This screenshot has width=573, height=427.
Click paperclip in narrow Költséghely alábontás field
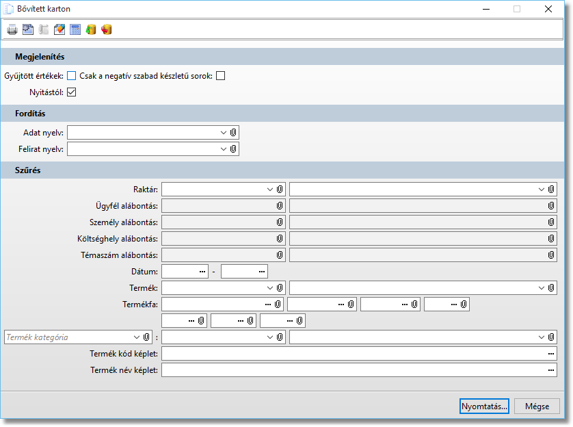pos(280,239)
